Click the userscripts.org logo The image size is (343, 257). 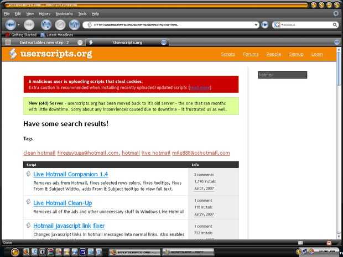50,54
